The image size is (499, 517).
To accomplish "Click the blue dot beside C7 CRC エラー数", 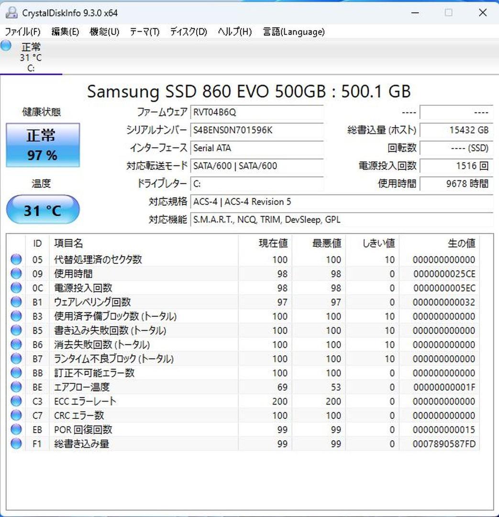I will pos(16,416).
